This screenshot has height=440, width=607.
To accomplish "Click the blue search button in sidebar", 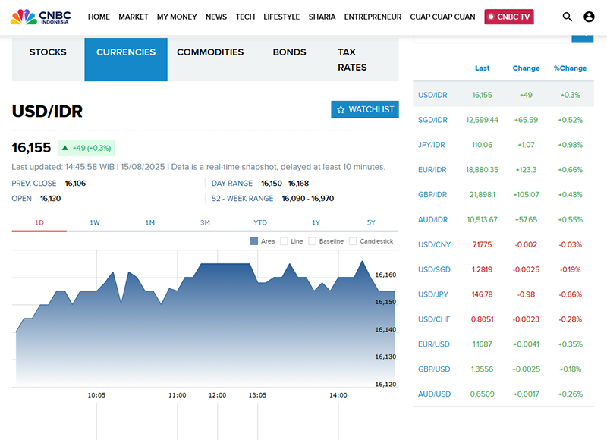I will point(582,36).
